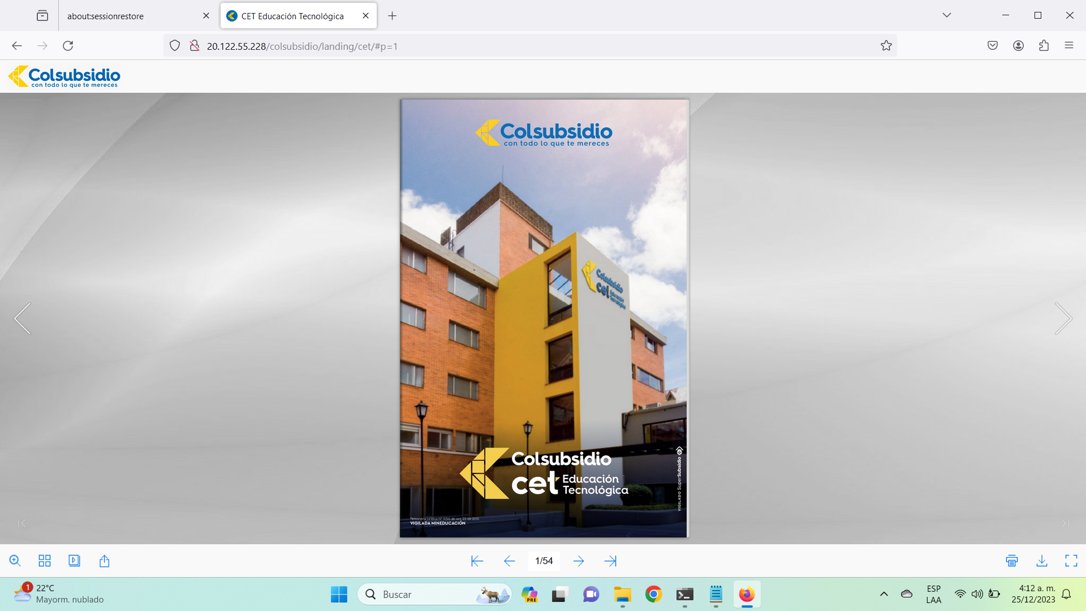Viewport: 1086px width, 611px height.
Task: Open the Firefox application menu
Action: click(1068, 46)
